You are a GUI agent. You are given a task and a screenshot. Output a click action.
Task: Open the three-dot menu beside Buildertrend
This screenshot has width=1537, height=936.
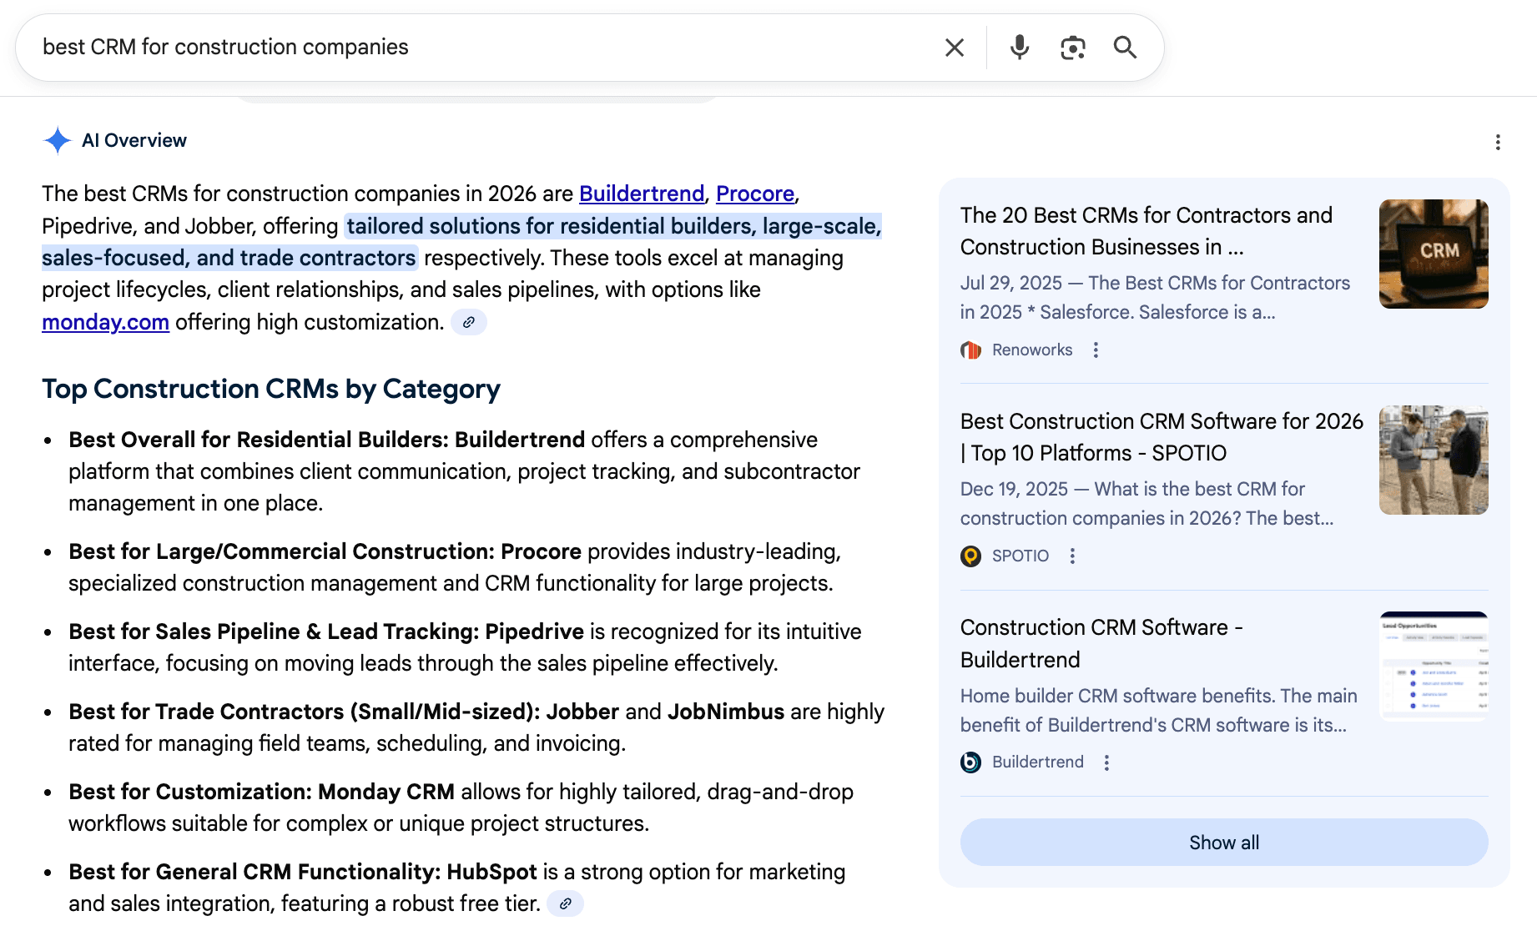pos(1106,762)
